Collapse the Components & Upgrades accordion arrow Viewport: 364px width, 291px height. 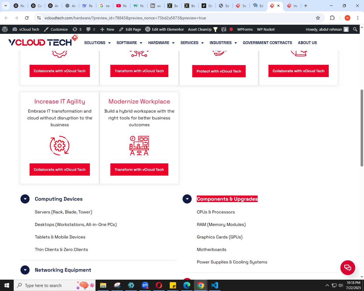coord(187,199)
